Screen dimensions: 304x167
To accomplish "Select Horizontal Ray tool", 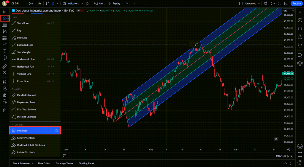I will [x=35, y=67].
